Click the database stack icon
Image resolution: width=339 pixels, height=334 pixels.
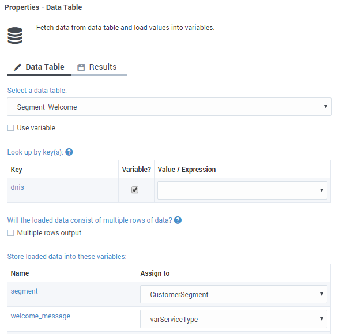(15, 36)
